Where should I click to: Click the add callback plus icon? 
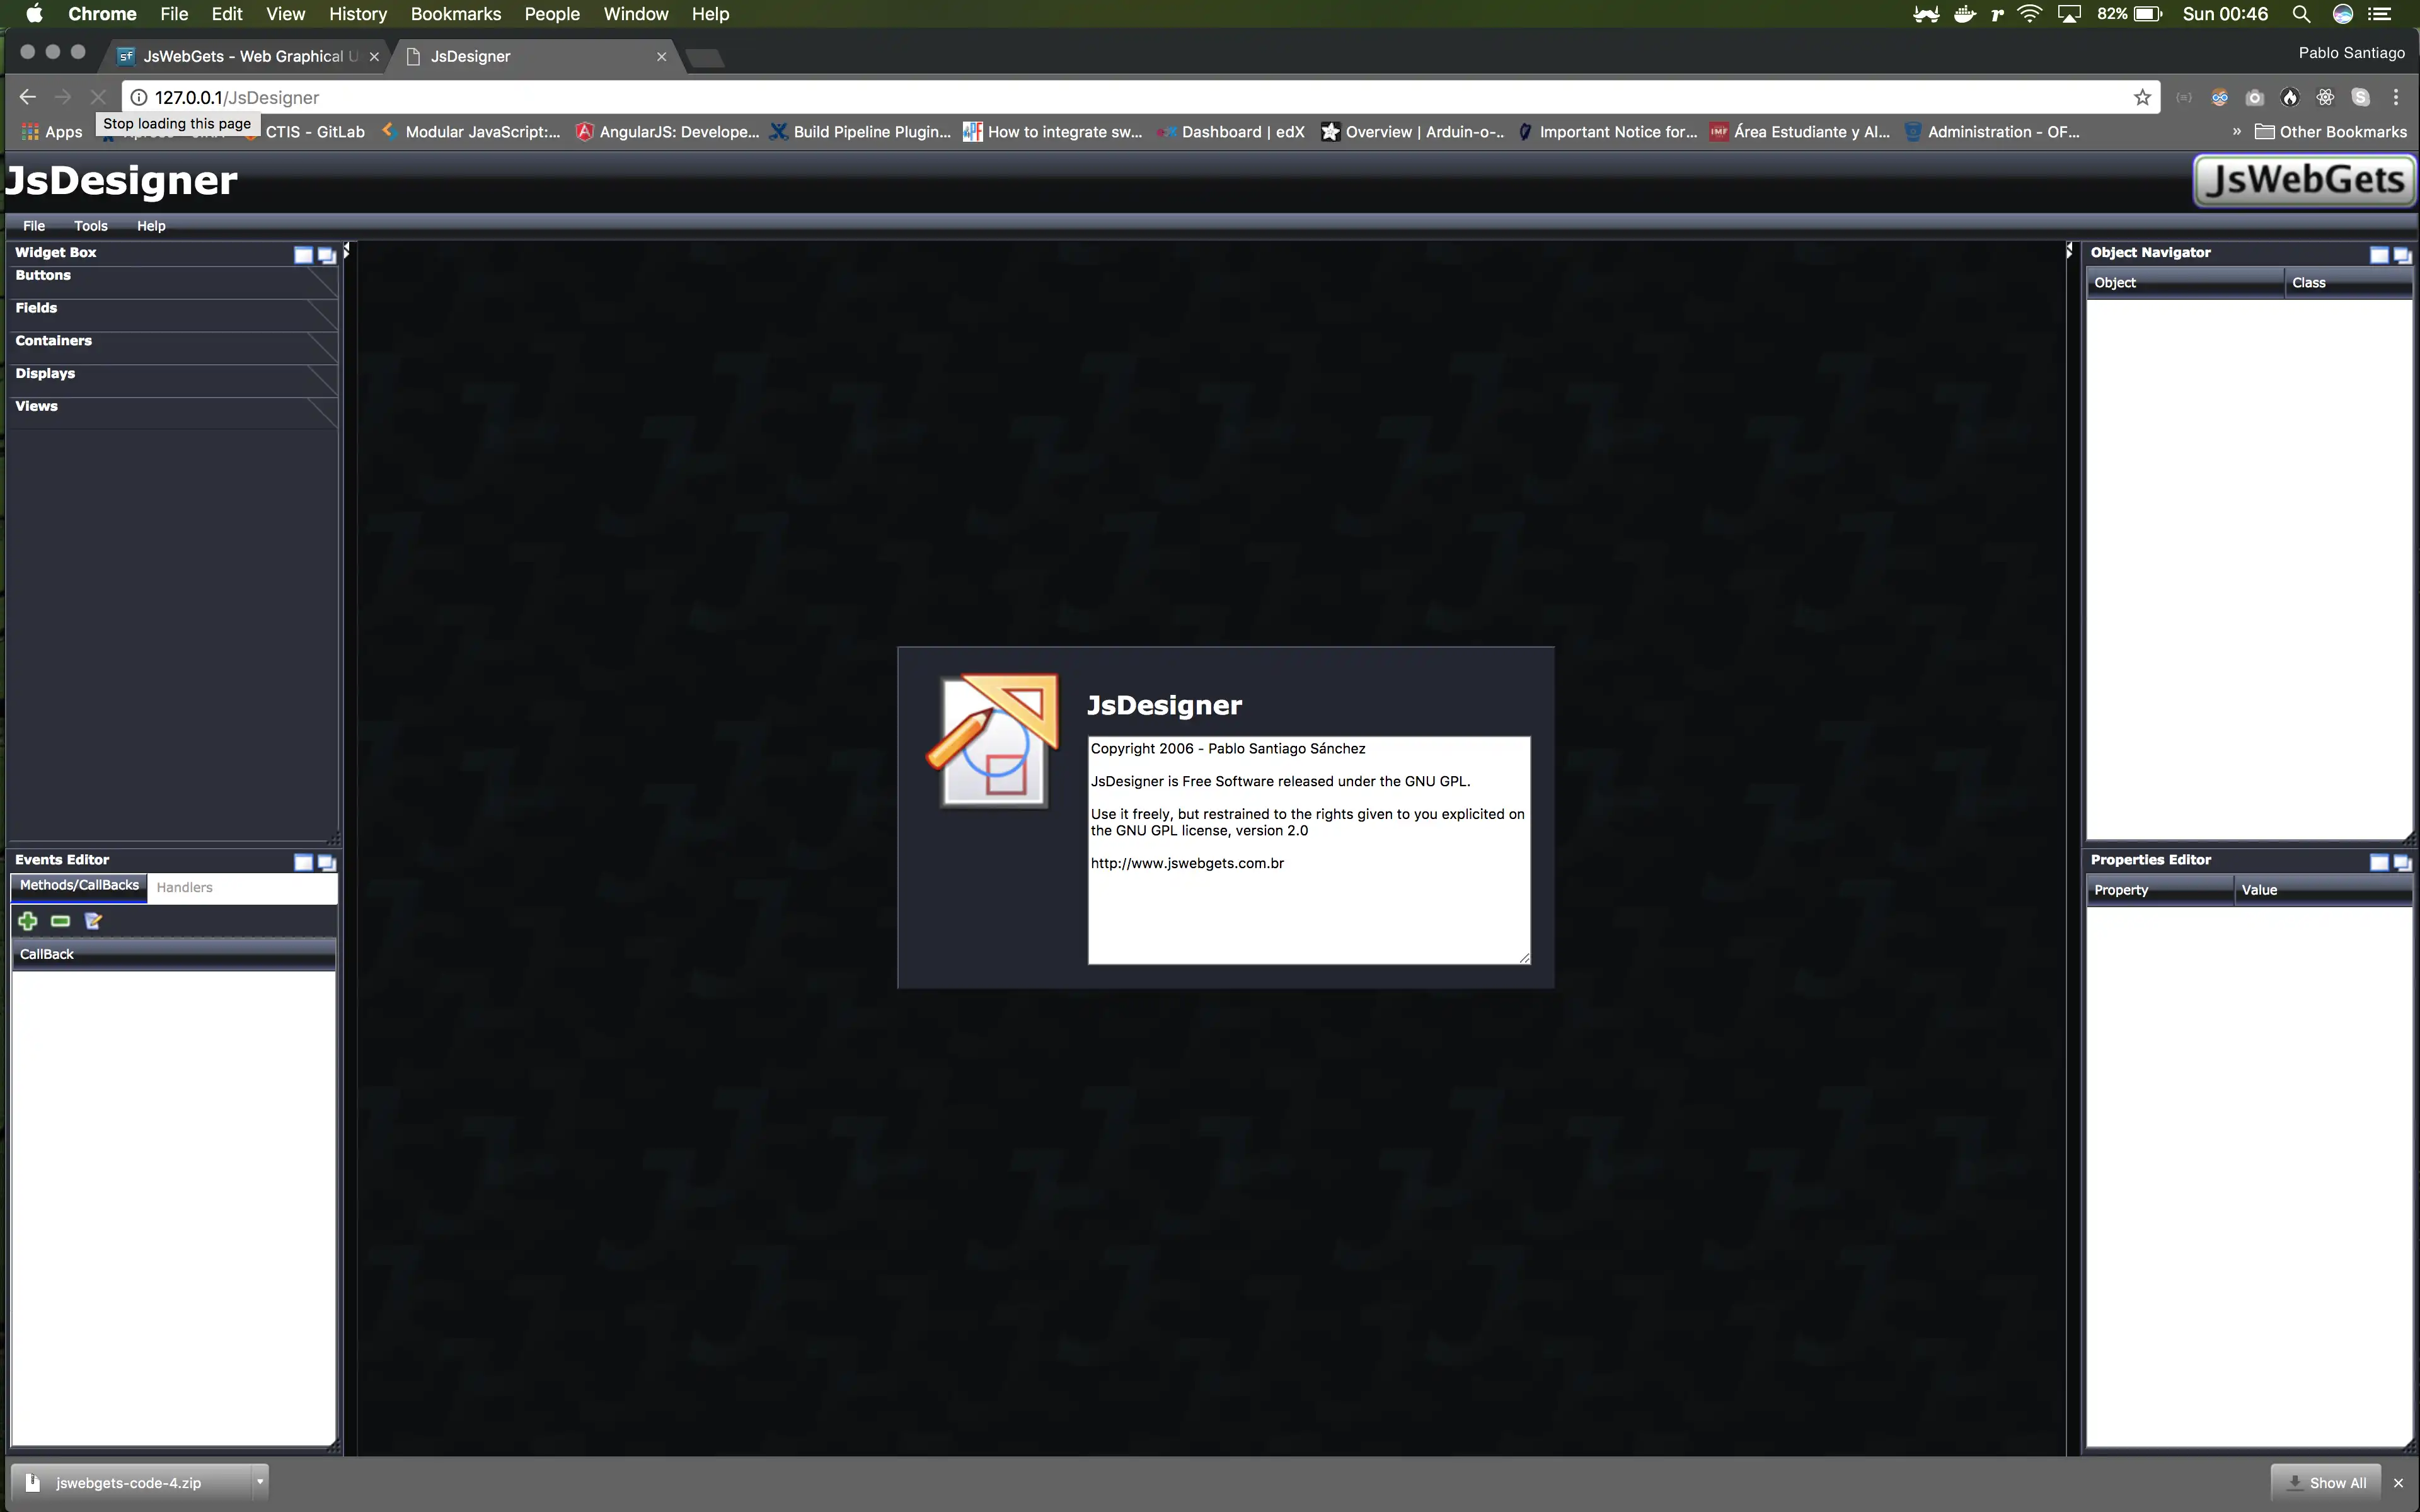pyautogui.click(x=28, y=921)
